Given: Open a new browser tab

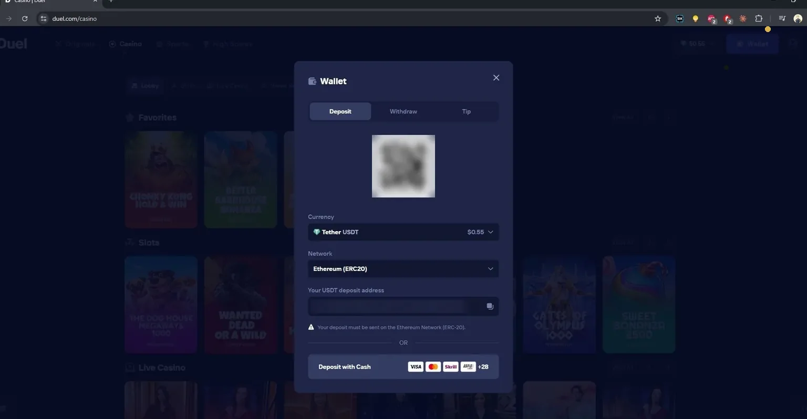Looking at the screenshot, I should (x=111, y=2).
